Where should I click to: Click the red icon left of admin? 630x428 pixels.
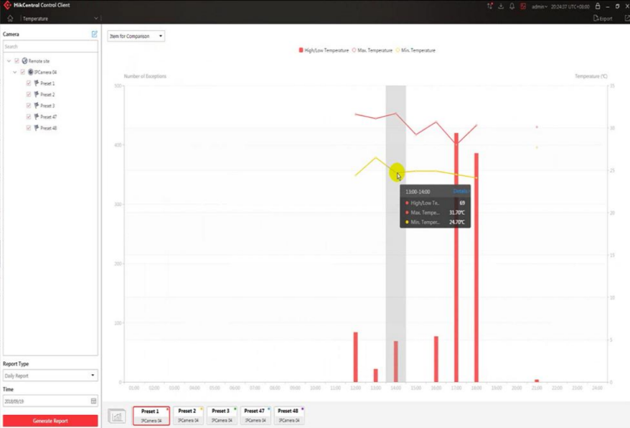click(x=523, y=6)
